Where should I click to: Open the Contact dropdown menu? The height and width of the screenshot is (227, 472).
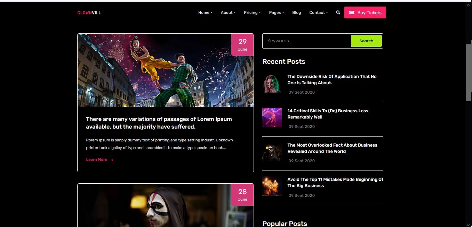point(319,12)
